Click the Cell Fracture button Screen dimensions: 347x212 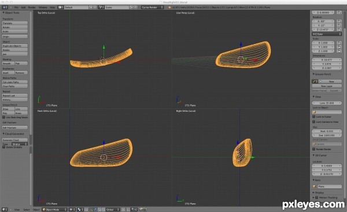[x=15, y=128]
